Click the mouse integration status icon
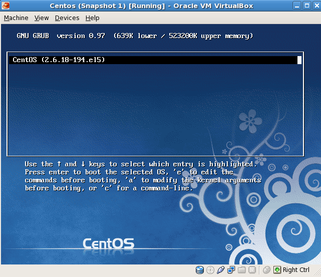This screenshot has height=277, width=321. click(x=267, y=270)
